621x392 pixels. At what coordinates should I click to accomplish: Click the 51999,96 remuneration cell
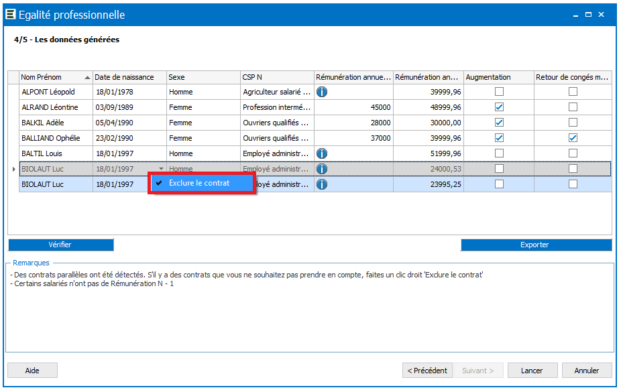[x=429, y=153]
